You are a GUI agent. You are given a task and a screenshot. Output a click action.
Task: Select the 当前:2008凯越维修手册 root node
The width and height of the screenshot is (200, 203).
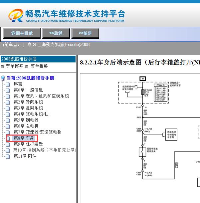30,78
